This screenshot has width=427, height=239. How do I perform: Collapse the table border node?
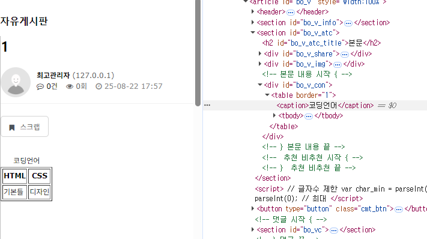tap(267, 95)
